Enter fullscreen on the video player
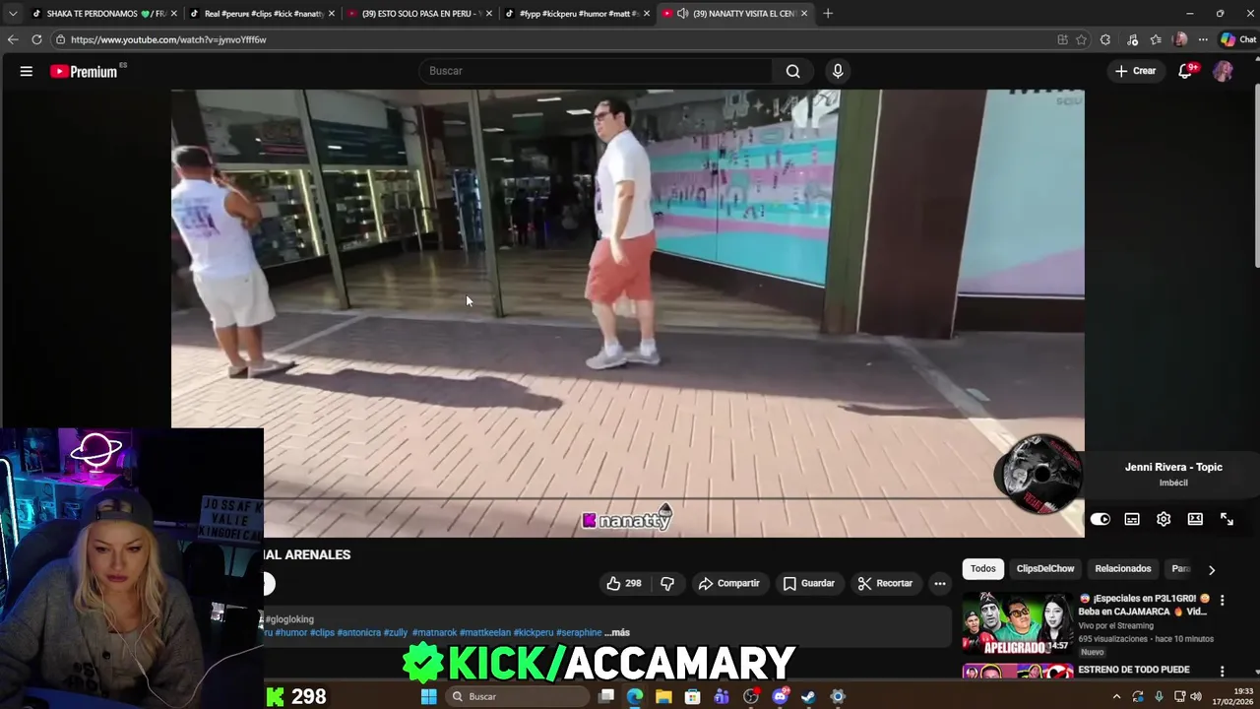1260x709 pixels. 1227,519
